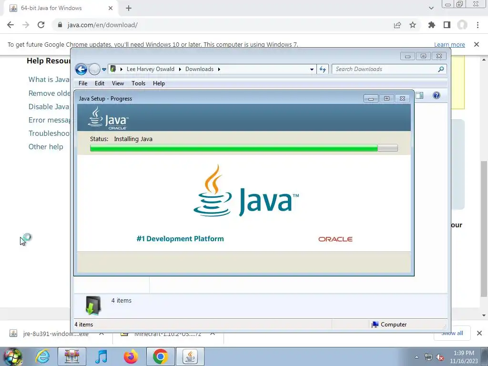Launch Firefox from taskbar
The width and height of the screenshot is (488, 366).
click(131, 356)
